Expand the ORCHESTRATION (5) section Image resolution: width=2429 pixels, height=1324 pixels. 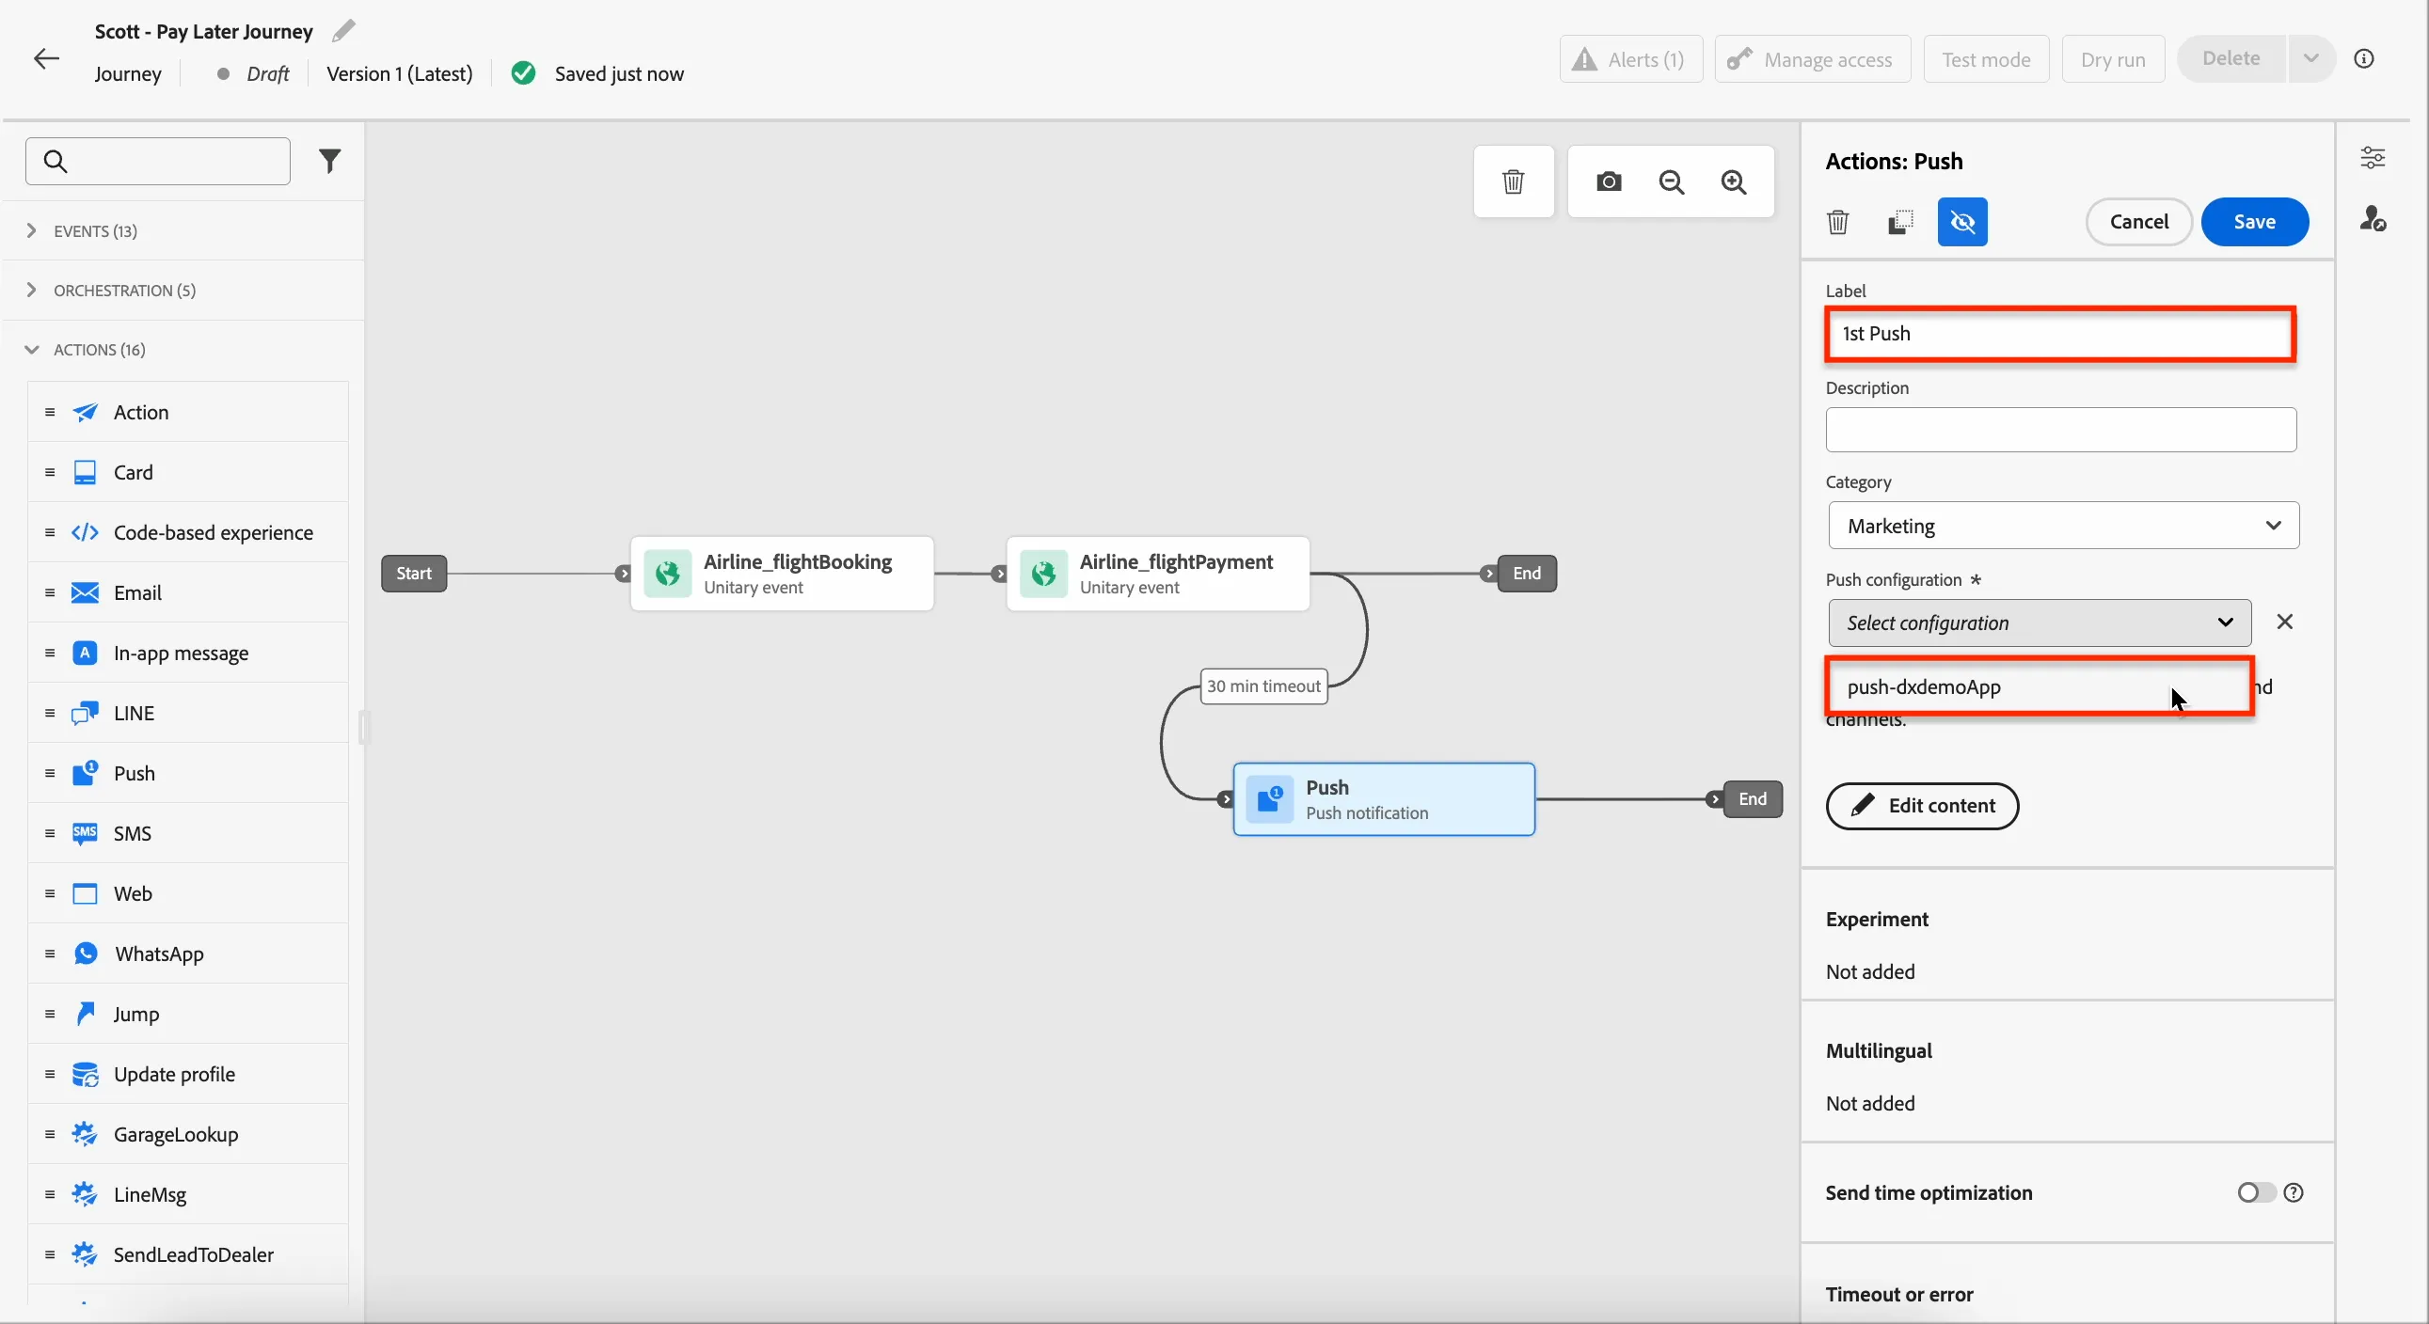point(183,291)
